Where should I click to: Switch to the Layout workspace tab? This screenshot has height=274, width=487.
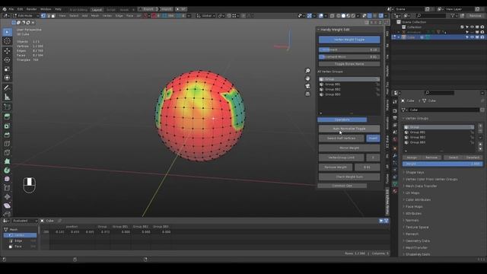click(x=97, y=10)
